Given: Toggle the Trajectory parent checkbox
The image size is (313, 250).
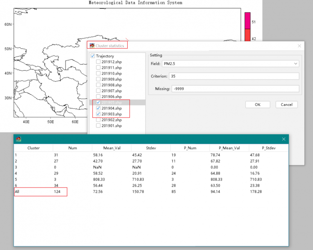Looking at the screenshot, I should 93,56.
